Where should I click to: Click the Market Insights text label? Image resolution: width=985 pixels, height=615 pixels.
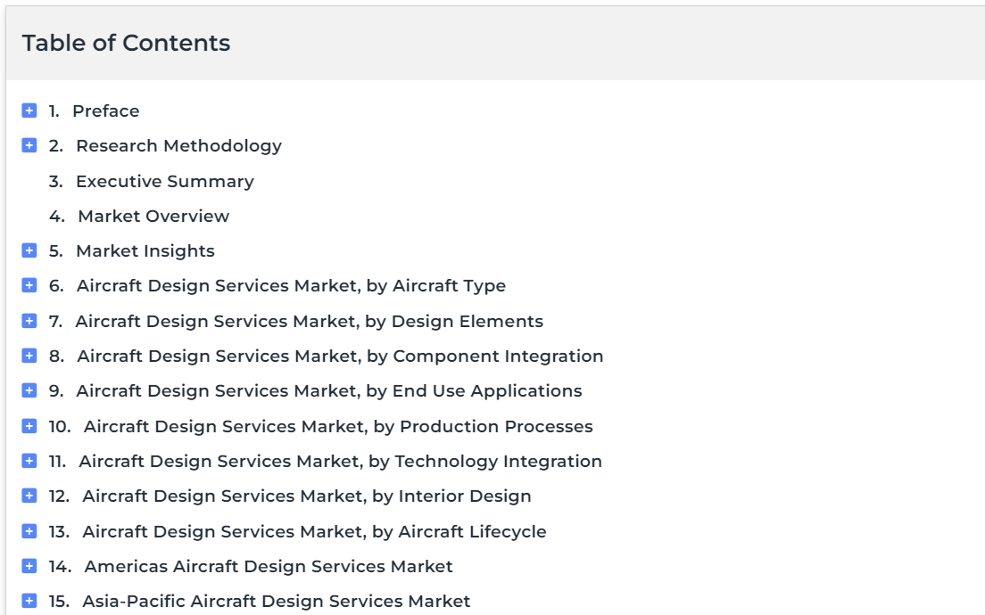145,250
